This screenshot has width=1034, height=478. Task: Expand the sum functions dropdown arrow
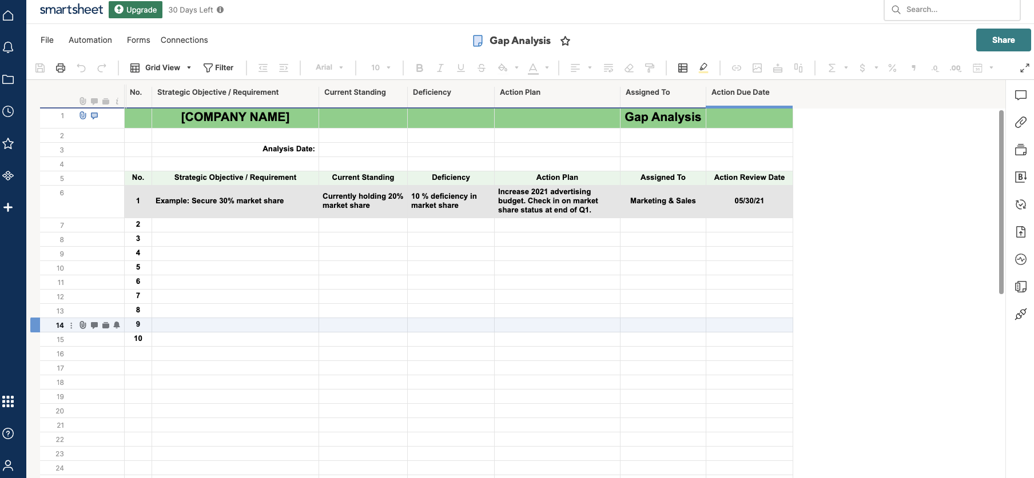(x=846, y=67)
